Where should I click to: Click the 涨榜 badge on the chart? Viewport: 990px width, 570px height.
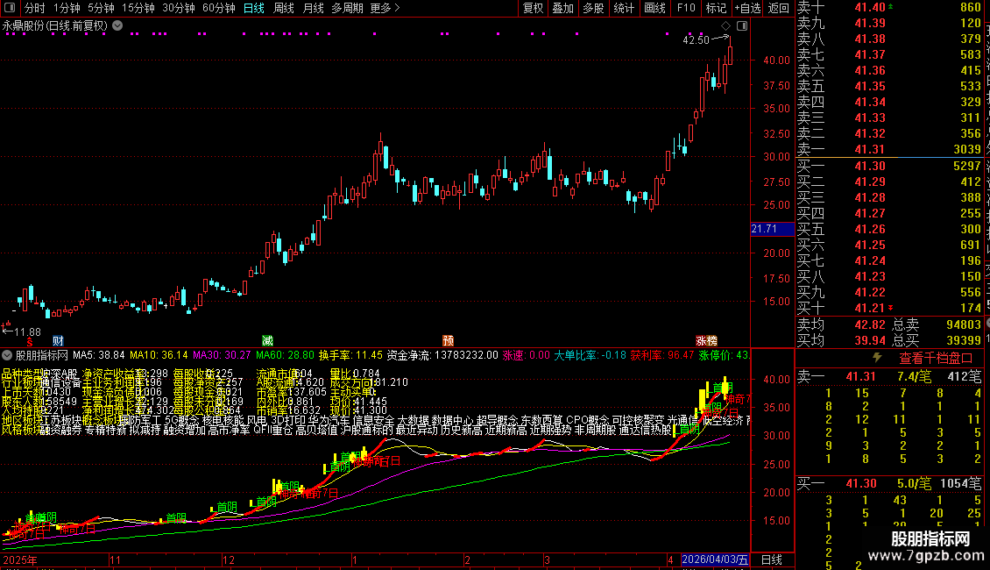click(706, 340)
